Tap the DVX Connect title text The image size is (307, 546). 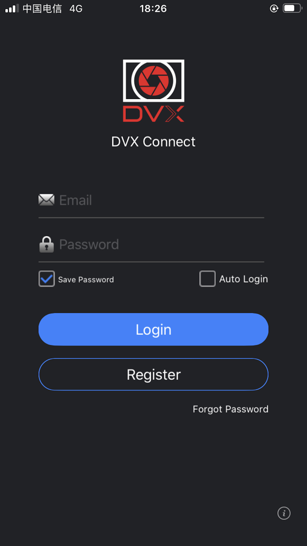click(153, 141)
